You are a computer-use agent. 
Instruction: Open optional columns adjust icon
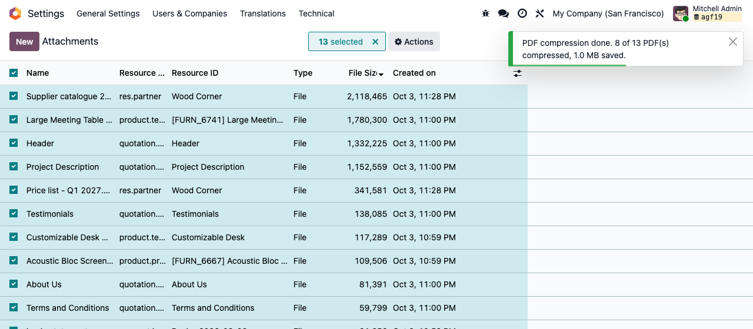coord(518,73)
